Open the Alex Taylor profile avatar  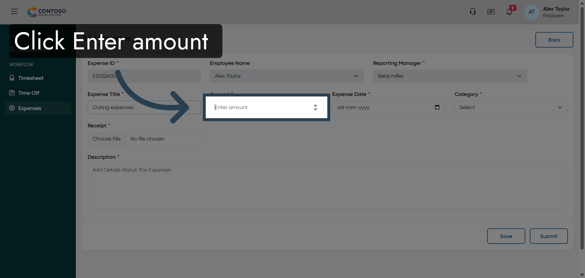click(x=531, y=12)
